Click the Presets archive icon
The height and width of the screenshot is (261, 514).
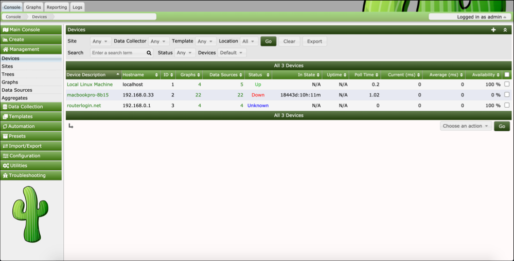[x=5, y=136]
